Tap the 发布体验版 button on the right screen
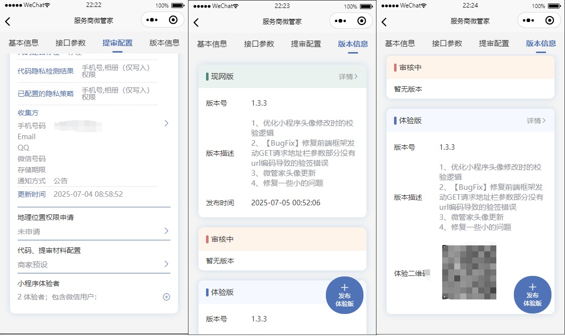Viewport: 565px width, 336px height. [532, 295]
